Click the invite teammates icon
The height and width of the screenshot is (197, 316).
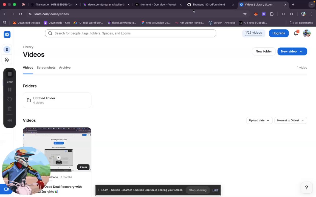pos(7,60)
